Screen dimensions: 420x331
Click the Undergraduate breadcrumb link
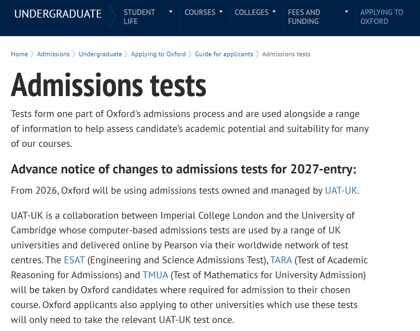tap(100, 54)
